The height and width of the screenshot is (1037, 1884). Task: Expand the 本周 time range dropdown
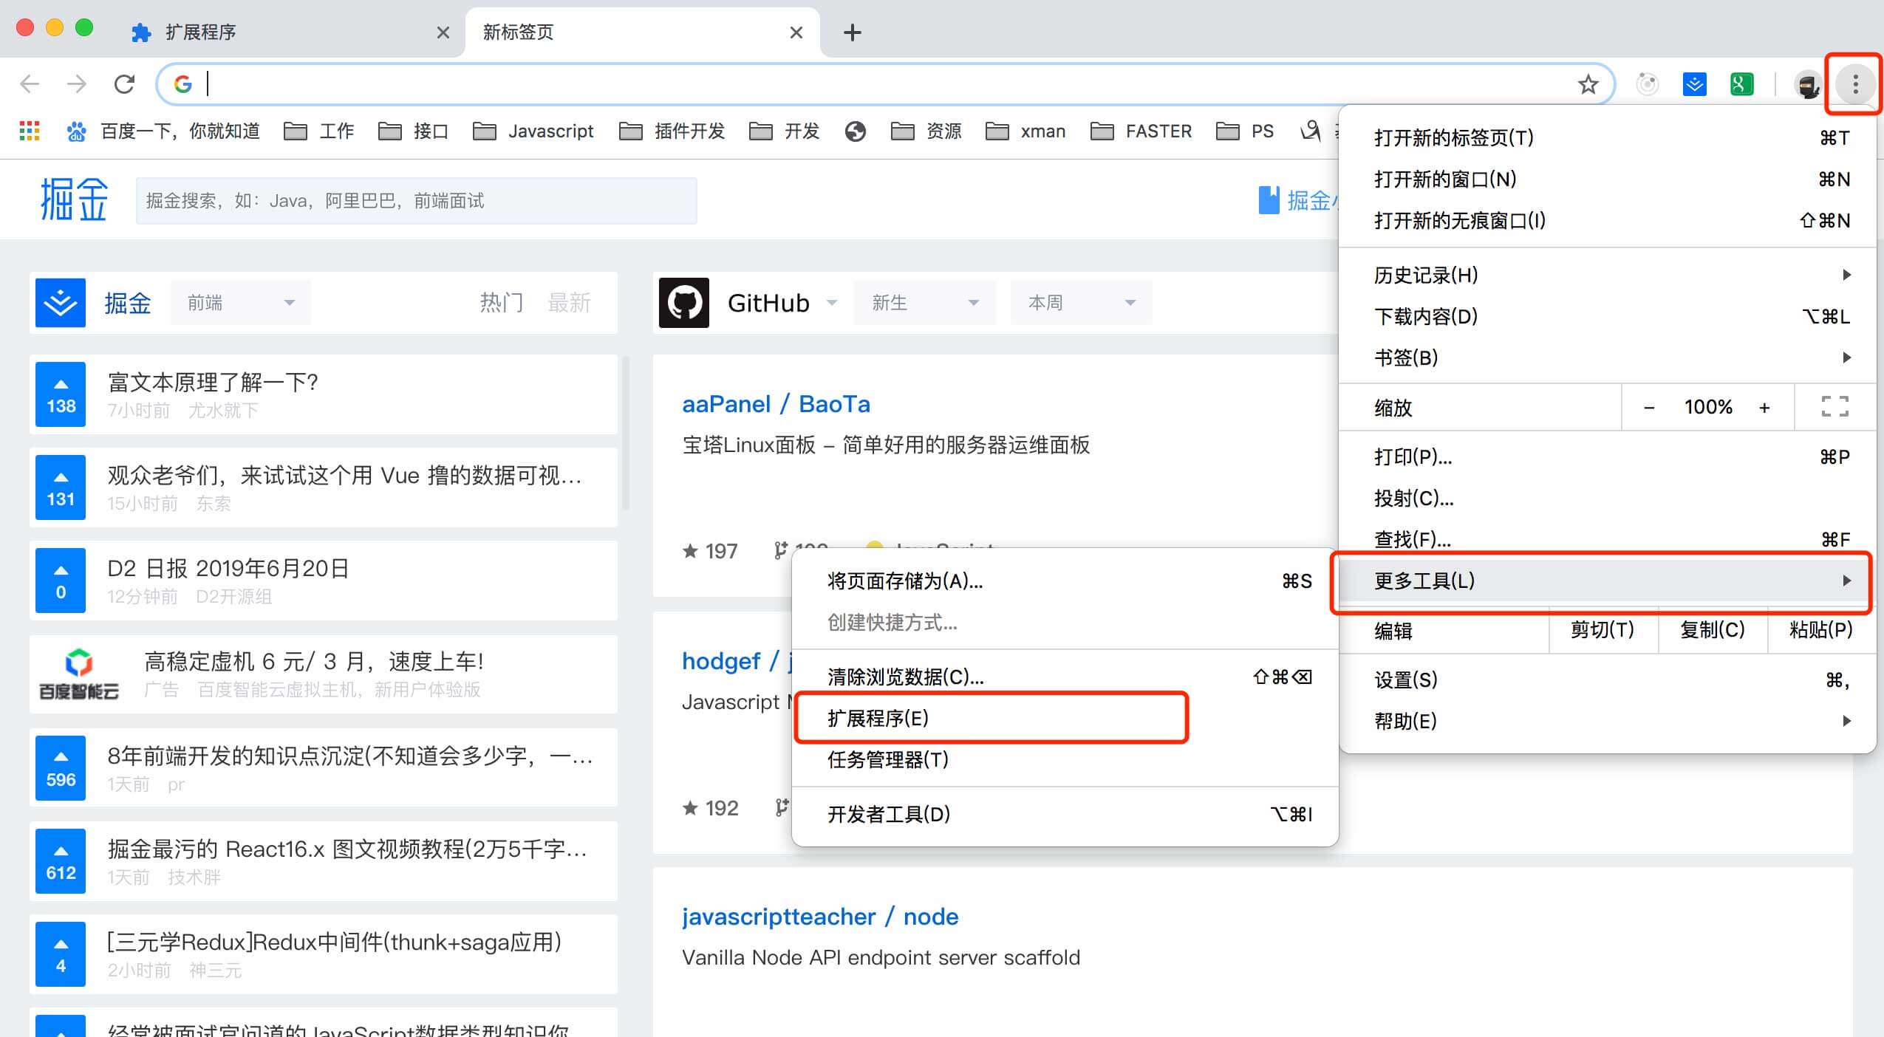tap(1082, 303)
